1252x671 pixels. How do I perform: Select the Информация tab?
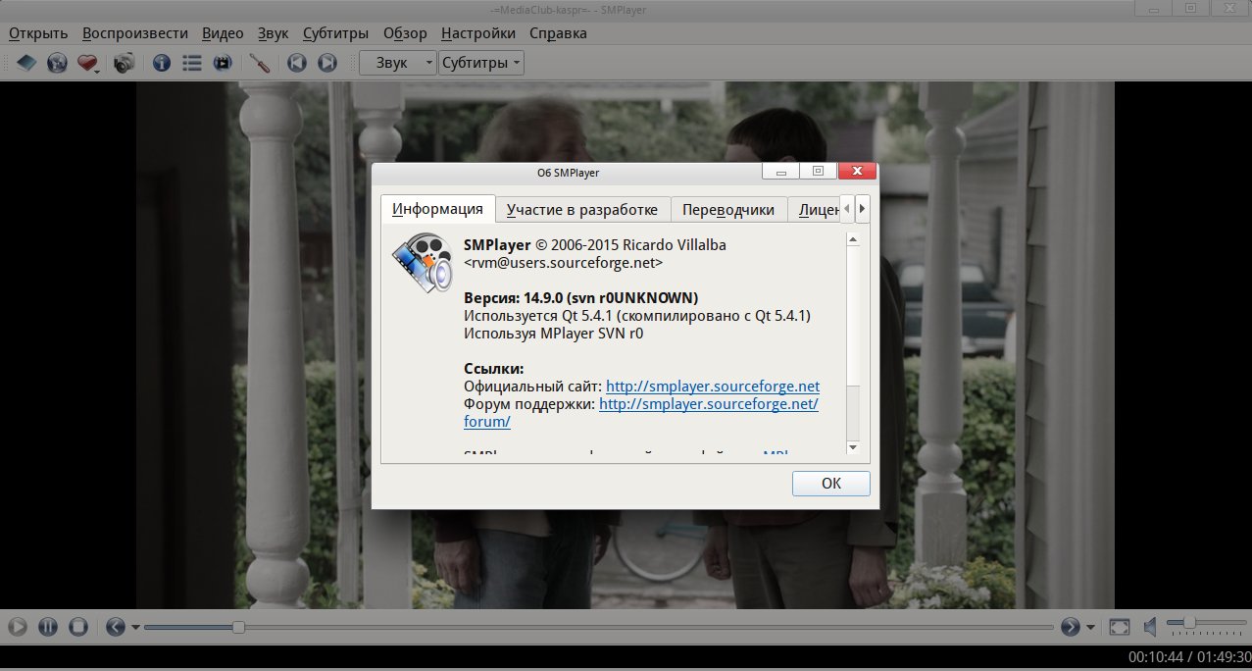437,209
